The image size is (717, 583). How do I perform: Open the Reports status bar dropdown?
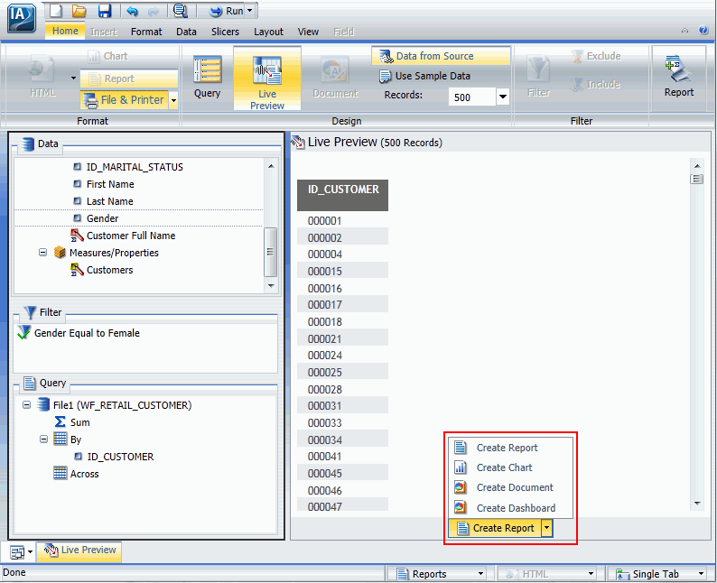point(481,573)
